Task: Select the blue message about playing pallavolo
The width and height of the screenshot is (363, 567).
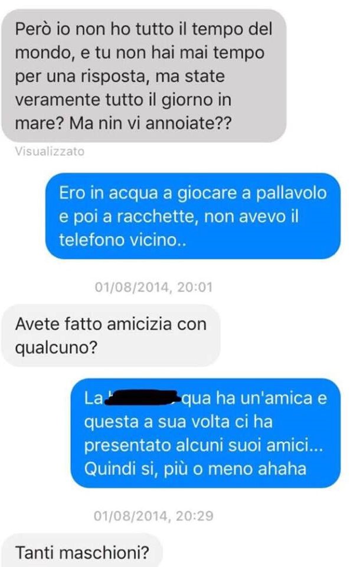Action: (192, 216)
